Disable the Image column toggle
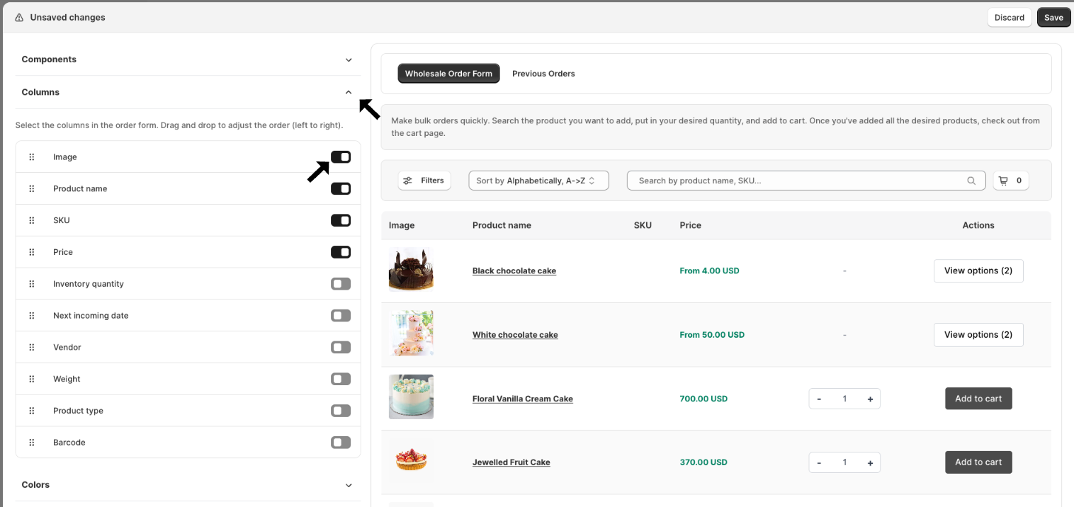This screenshot has width=1074, height=507. point(341,157)
